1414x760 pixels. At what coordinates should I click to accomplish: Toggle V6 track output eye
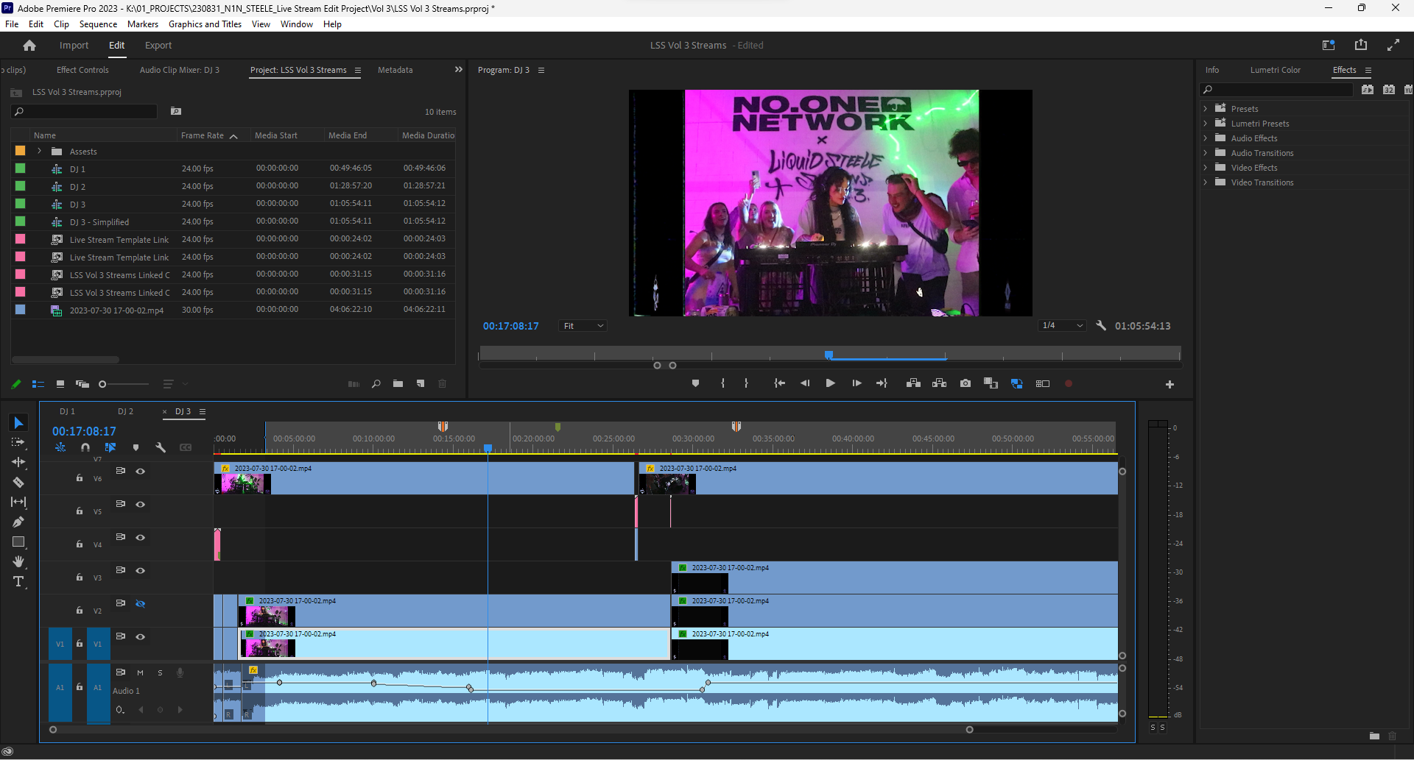[x=140, y=471]
